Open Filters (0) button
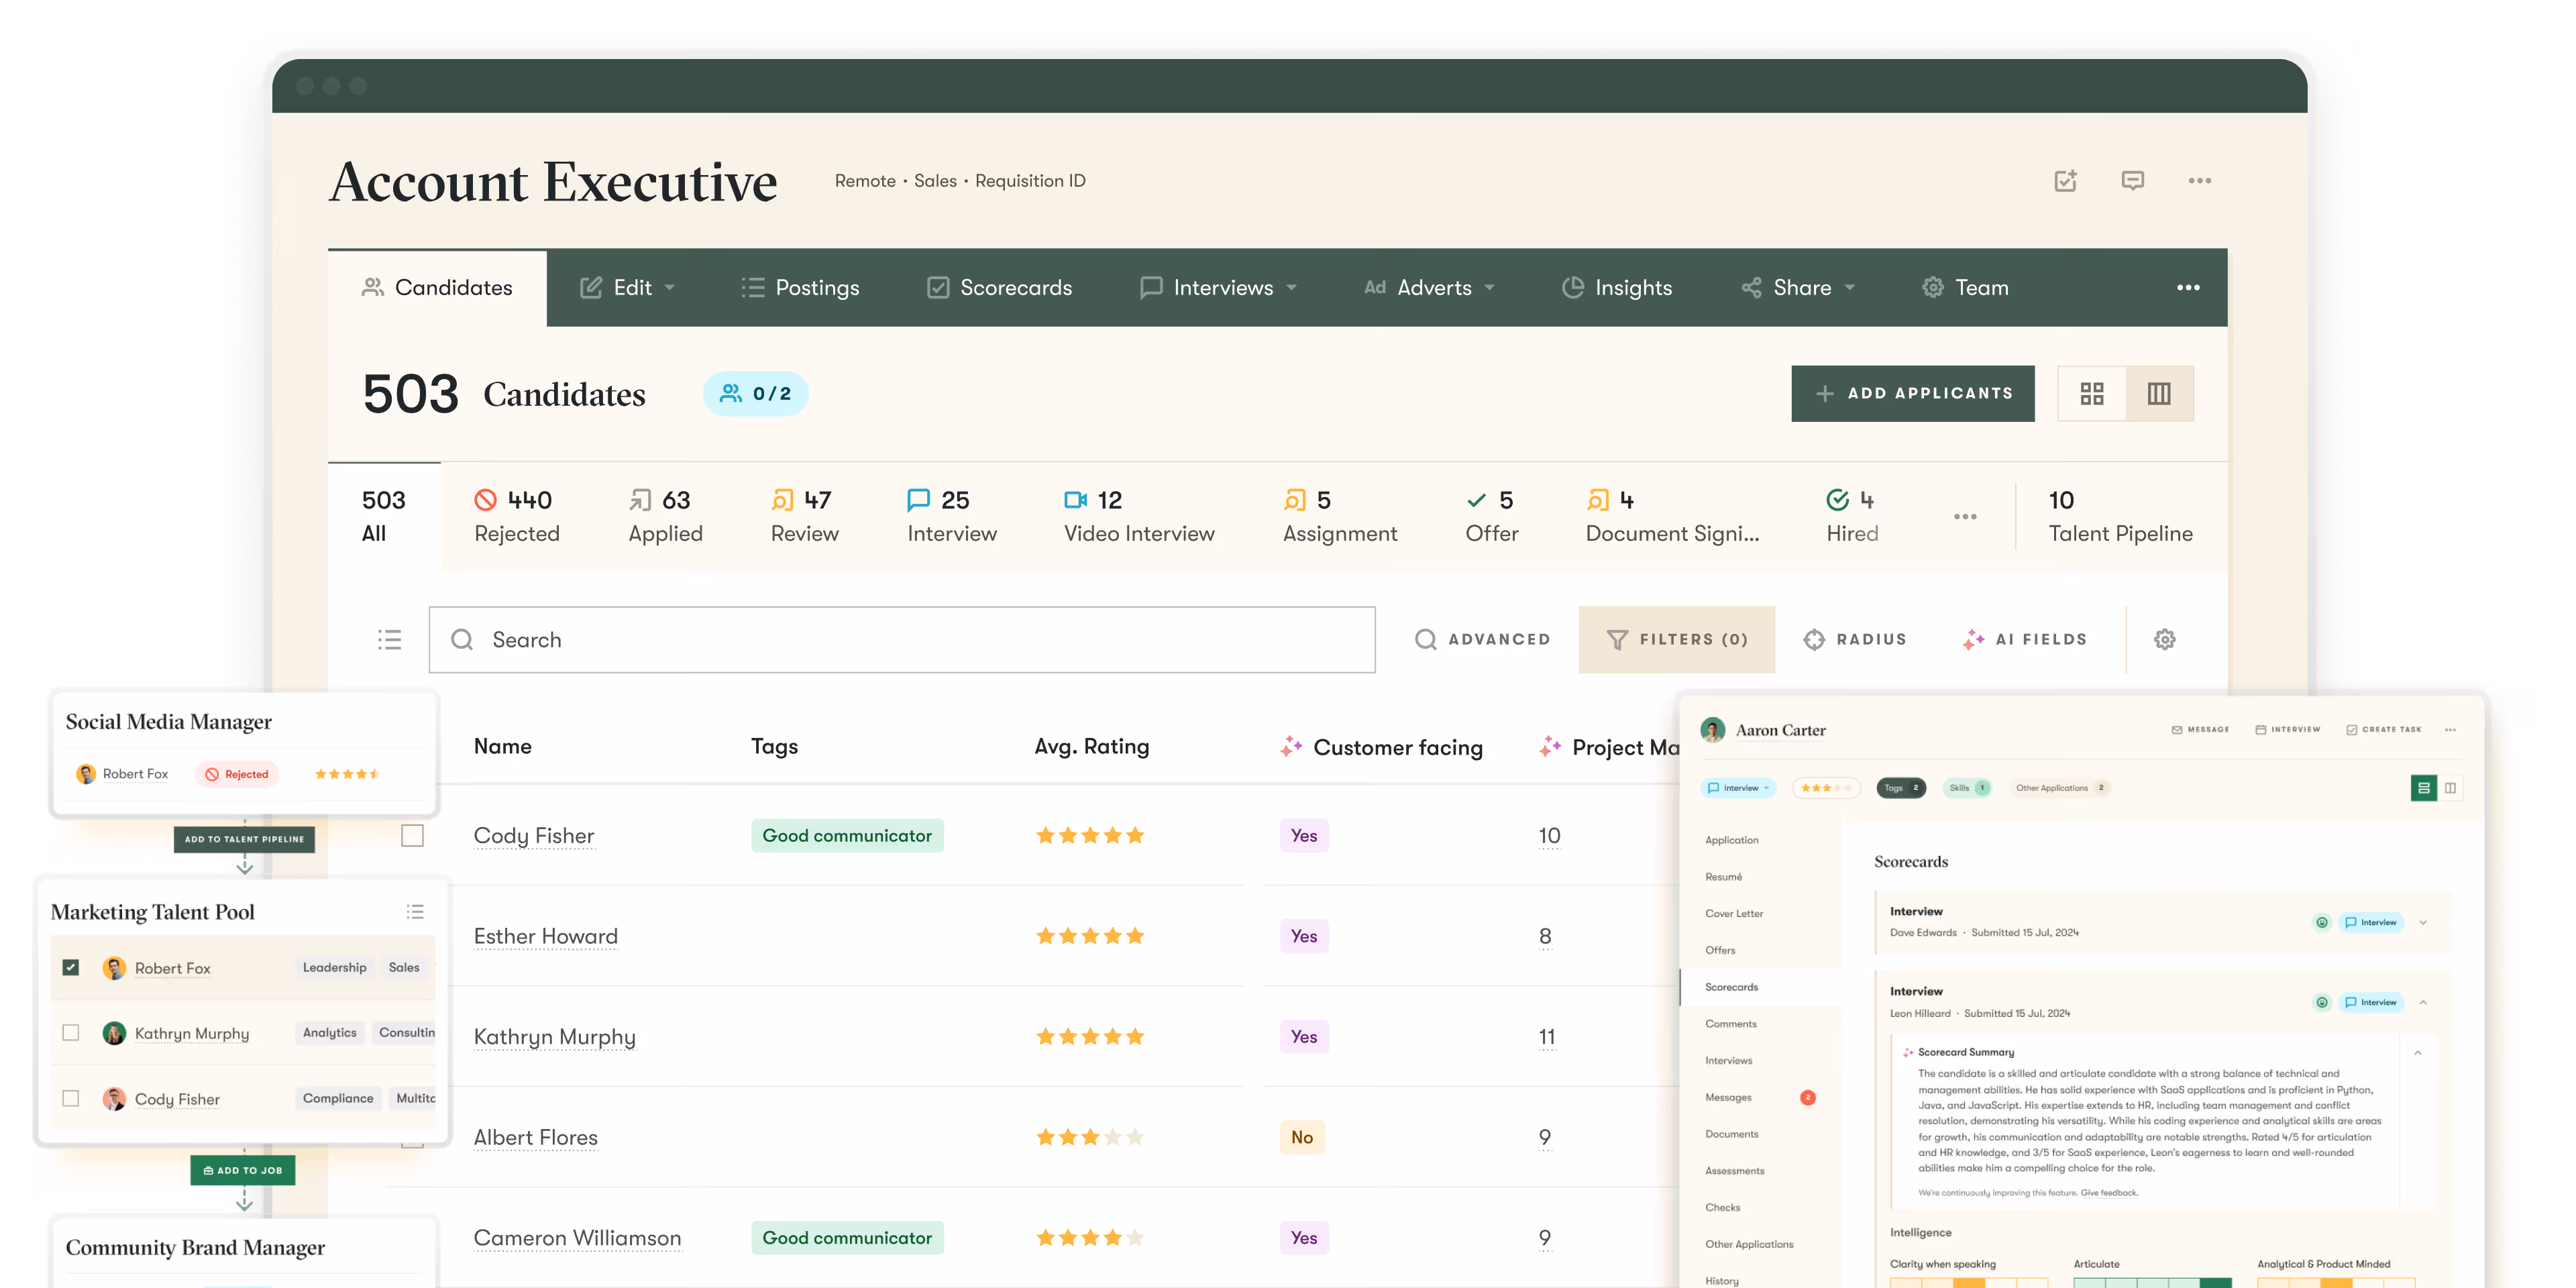The height and width of the screenshot is (1288, 2576). point(1676,640)
